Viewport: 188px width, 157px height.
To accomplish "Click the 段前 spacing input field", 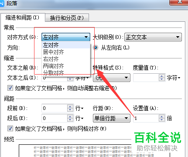I will click(55, 108).
